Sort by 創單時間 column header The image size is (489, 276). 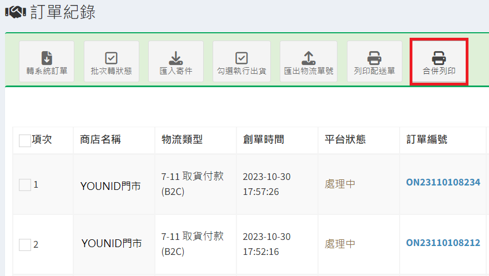click(264, 140)
